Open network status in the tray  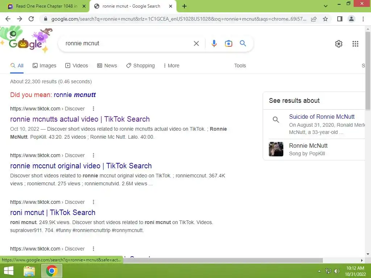328,271
